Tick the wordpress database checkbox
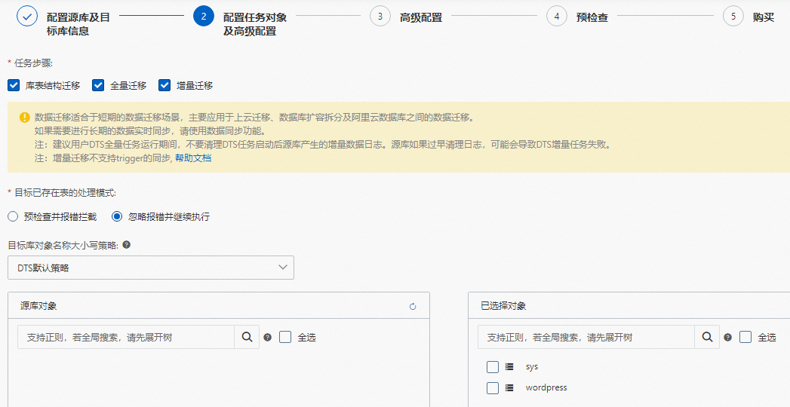 click(x=493, y=388)
